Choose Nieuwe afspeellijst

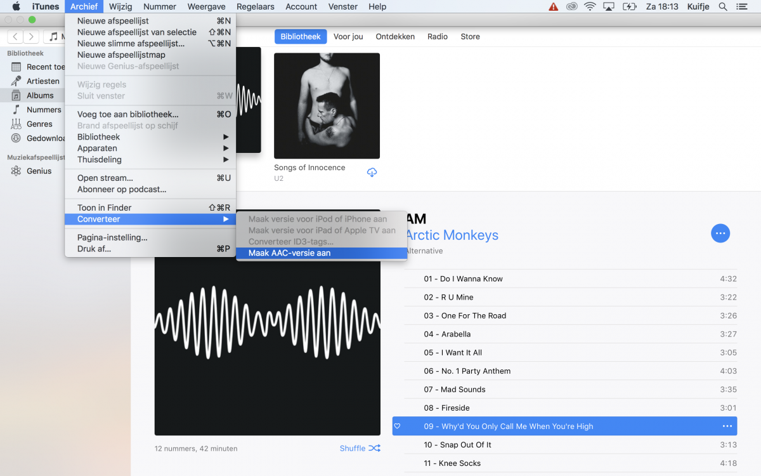pos(150,21)
